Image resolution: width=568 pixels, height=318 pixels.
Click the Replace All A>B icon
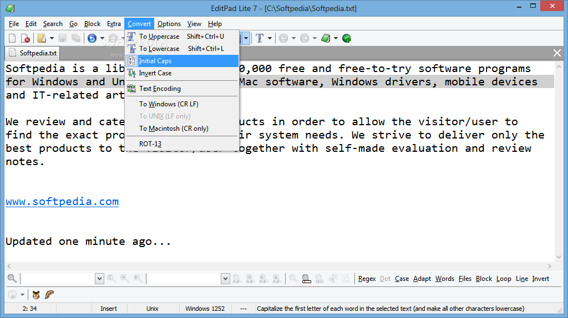click(277, 279)
